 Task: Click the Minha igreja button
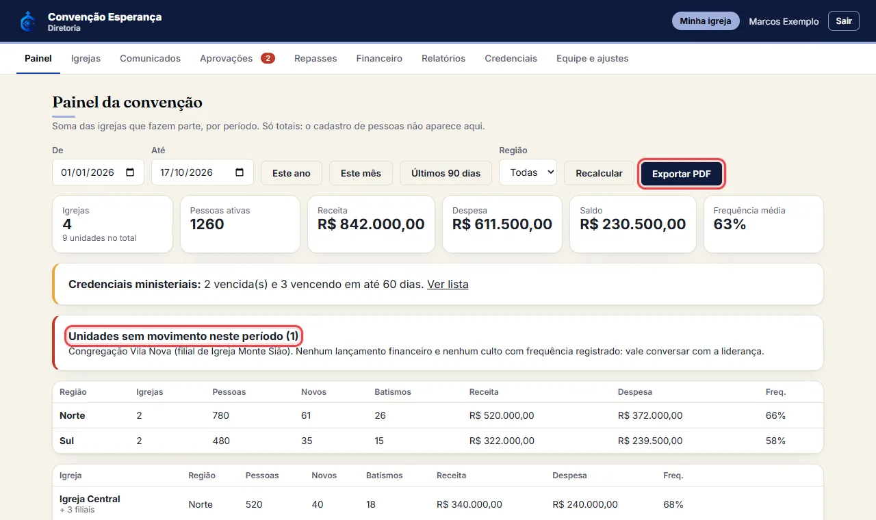click(706, 21)
